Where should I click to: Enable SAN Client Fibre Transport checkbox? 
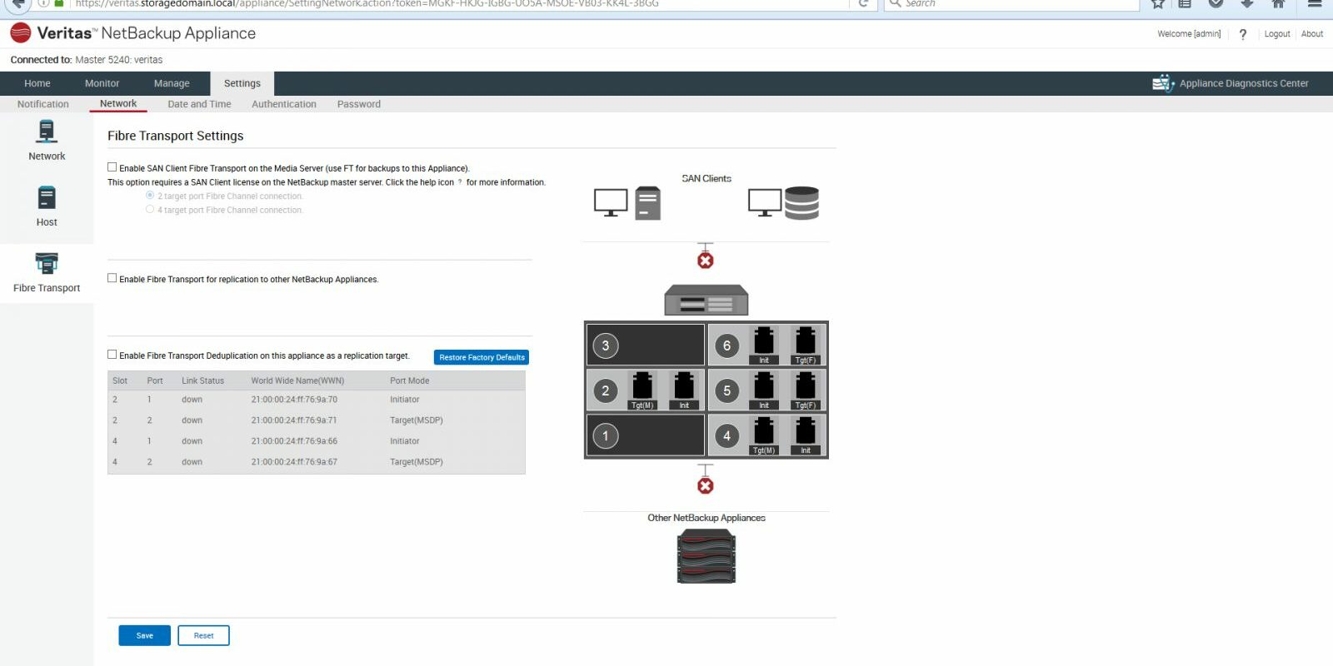112,167
